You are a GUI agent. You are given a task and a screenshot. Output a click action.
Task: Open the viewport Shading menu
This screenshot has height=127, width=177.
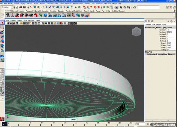(12, 20)
